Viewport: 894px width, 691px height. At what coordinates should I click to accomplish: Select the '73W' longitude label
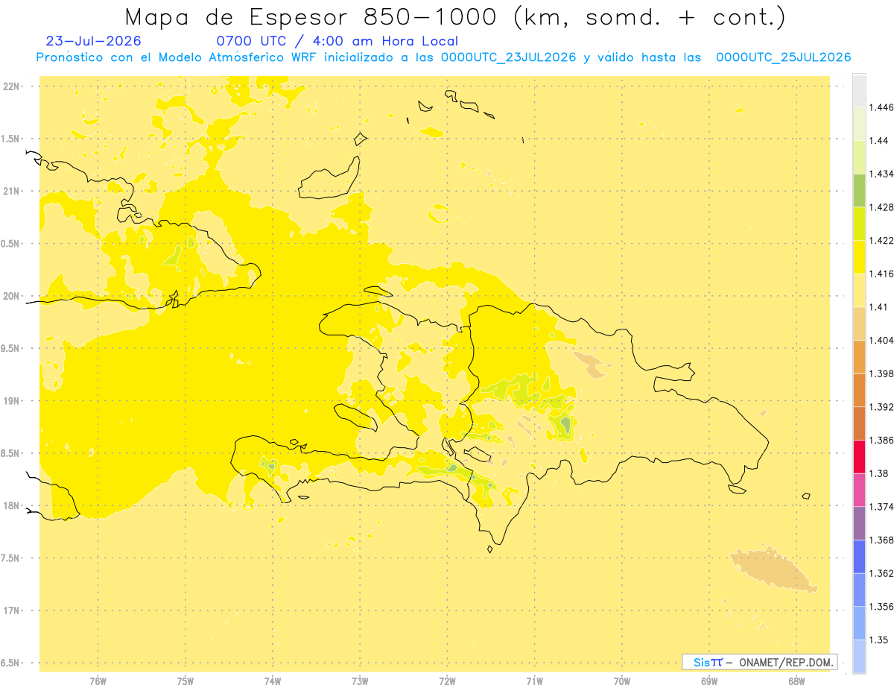coord(360,681)
